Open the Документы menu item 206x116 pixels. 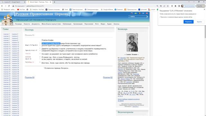(36, 24)
